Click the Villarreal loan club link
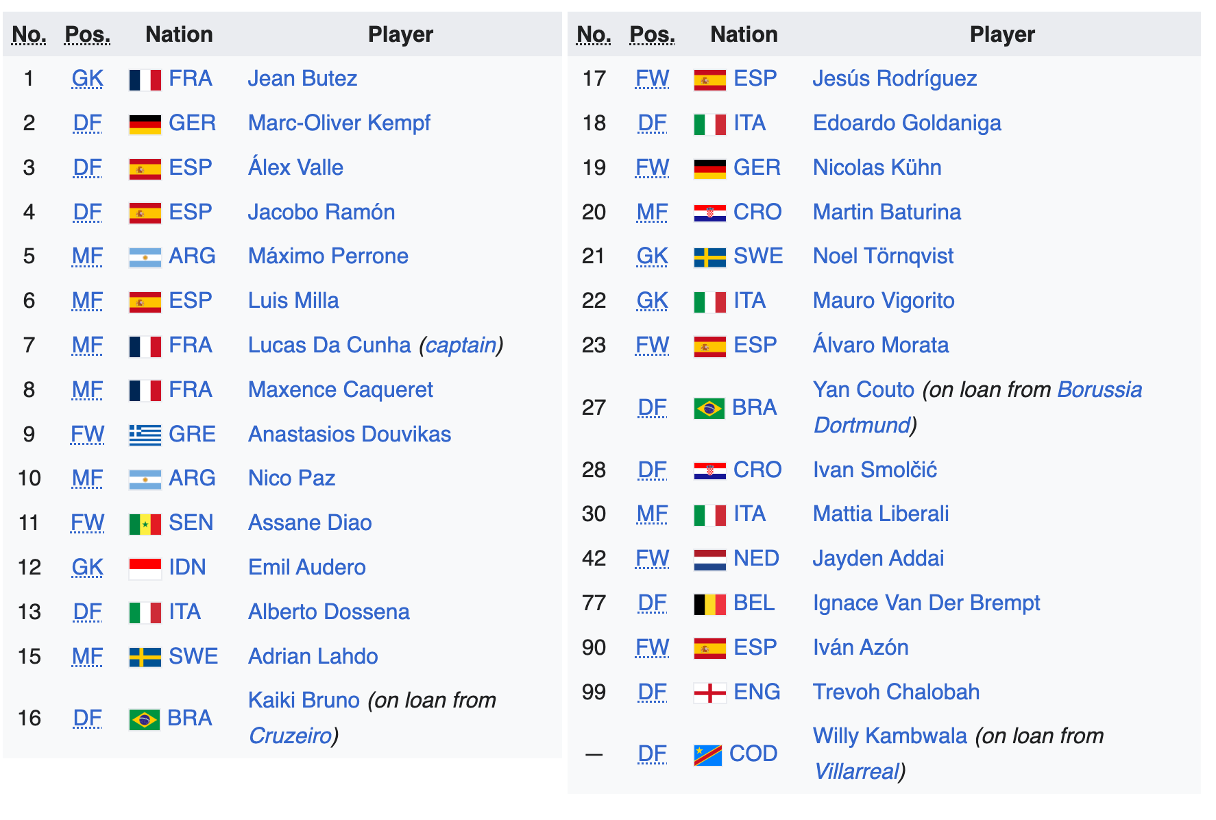The image size is (1216, 820). 856,771
